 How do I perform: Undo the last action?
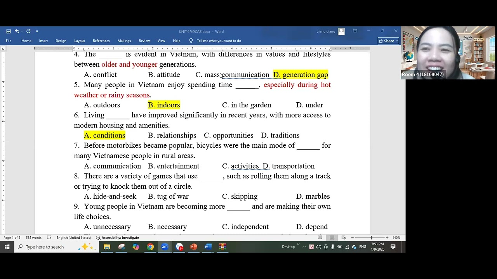tap(17, 31)
